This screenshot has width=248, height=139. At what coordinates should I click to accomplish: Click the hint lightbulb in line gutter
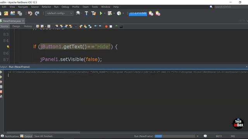8,47
